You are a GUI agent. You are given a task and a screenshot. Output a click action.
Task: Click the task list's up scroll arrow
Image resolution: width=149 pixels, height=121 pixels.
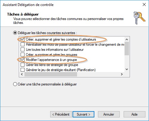127,39
